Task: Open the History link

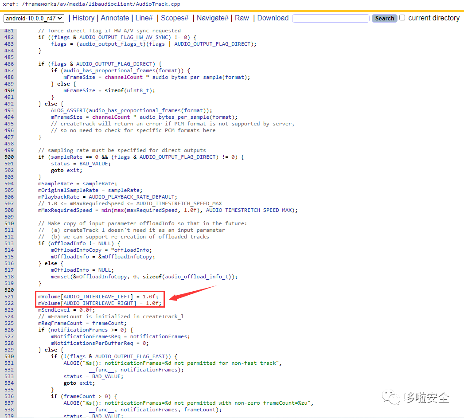Action: click(x=83, y=18)
